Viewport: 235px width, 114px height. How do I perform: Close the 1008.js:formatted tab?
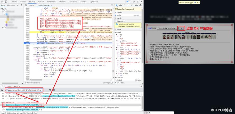(51, 5)
